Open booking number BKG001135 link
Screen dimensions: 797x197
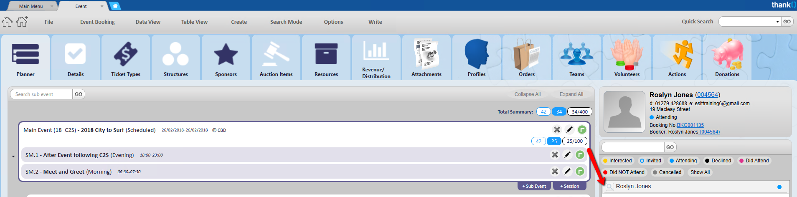(690, 125)
